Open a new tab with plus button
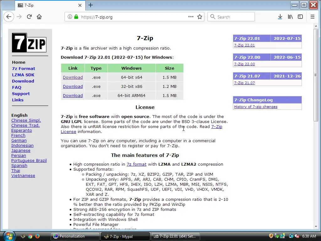Image resolution: width=321 pixels, height=241 pixels. [x=91, y=5]
